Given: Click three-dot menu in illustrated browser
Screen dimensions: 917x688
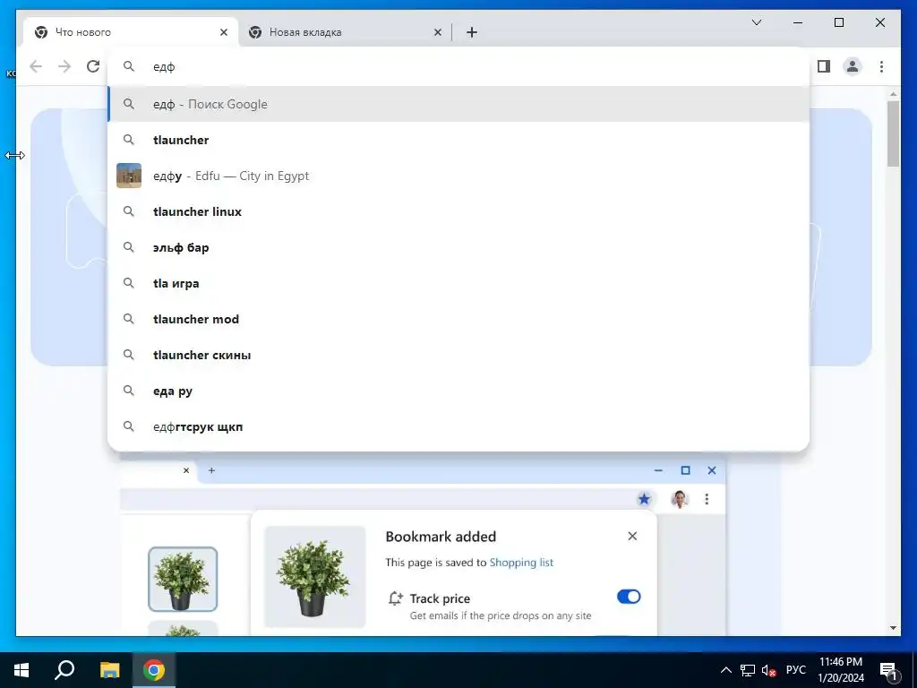Looking at the screenshot, I should (707, 499).
